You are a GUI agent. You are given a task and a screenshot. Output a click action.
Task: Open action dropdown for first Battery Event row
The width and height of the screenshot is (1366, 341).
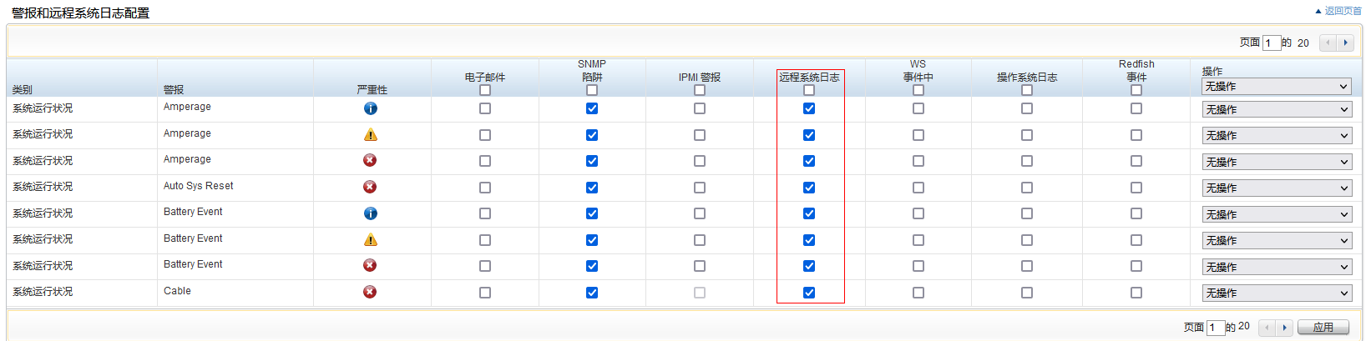point(1277,214)
